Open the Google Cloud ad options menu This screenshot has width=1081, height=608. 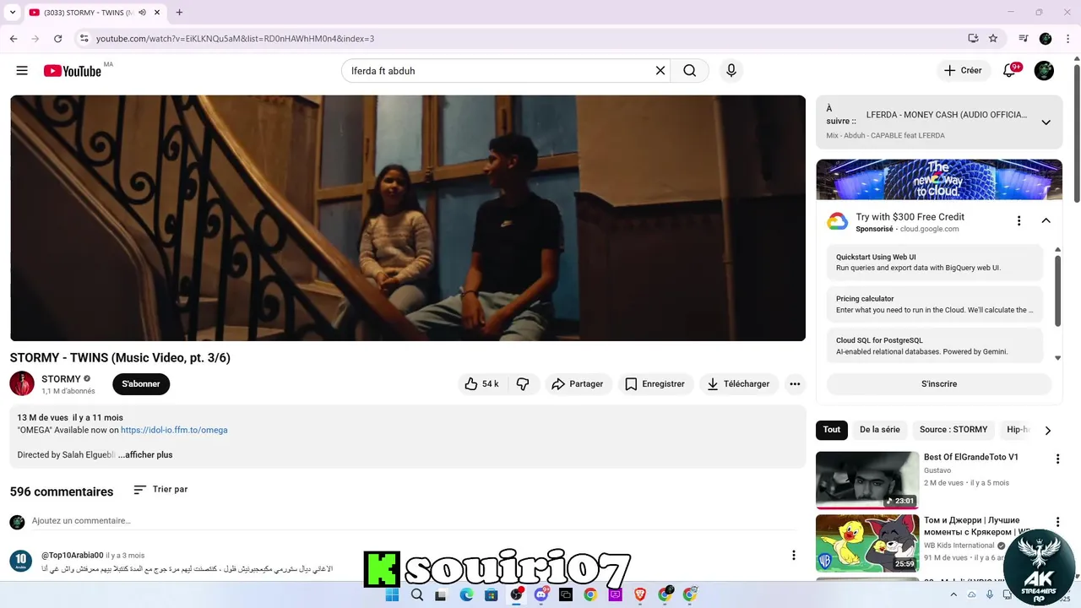tap(1019, 221)
